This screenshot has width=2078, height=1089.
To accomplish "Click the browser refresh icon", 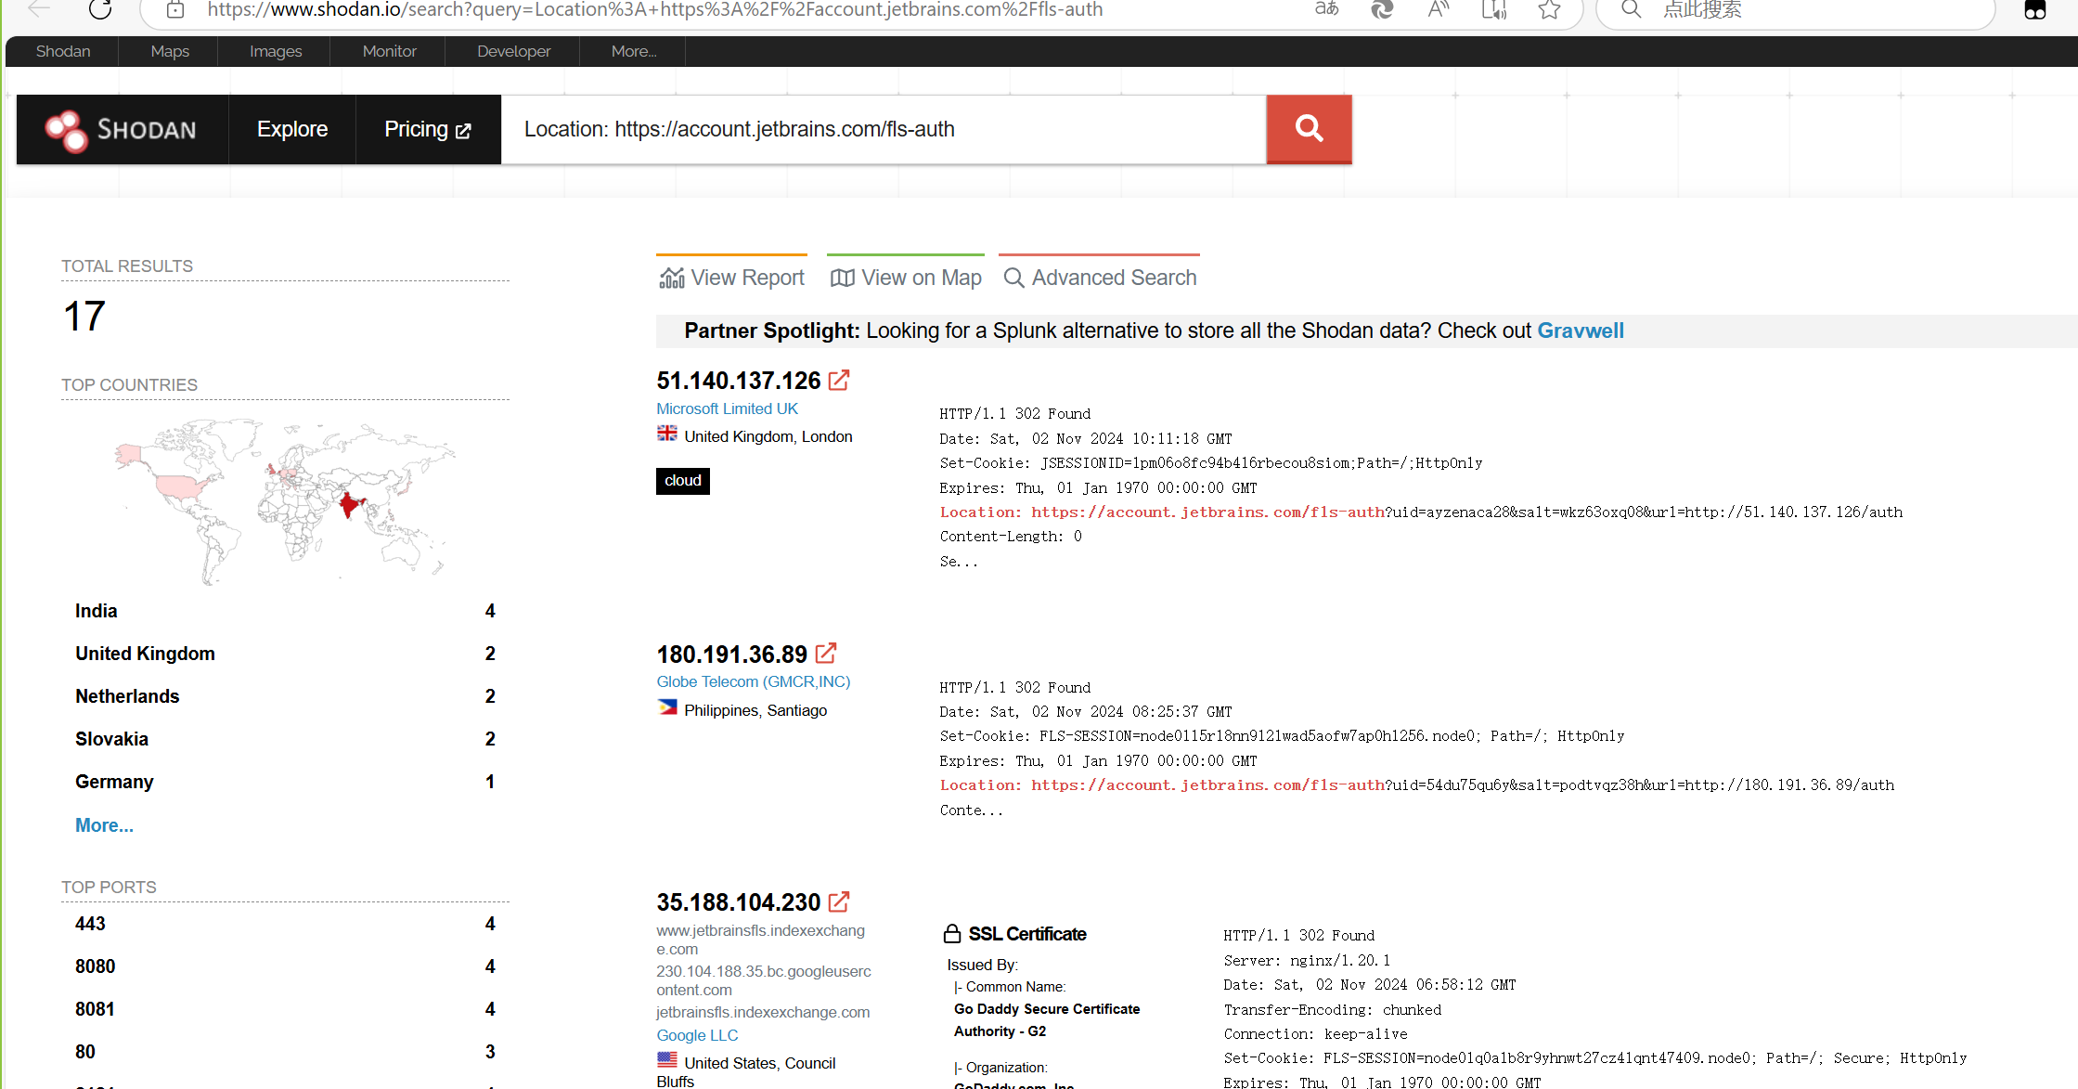I will (x=100, y=10).
